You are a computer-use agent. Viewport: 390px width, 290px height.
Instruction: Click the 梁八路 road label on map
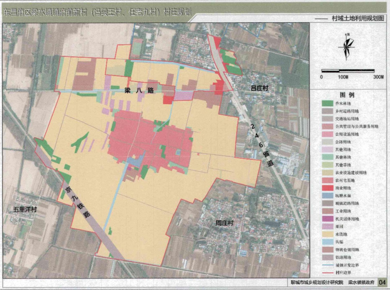[x=139, y=91]
